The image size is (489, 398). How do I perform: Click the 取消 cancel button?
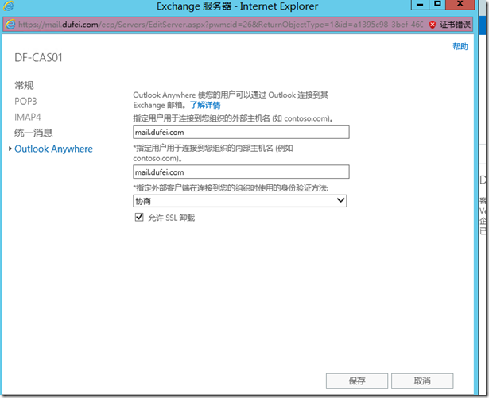pyautogui.click(x=422, y=381)
